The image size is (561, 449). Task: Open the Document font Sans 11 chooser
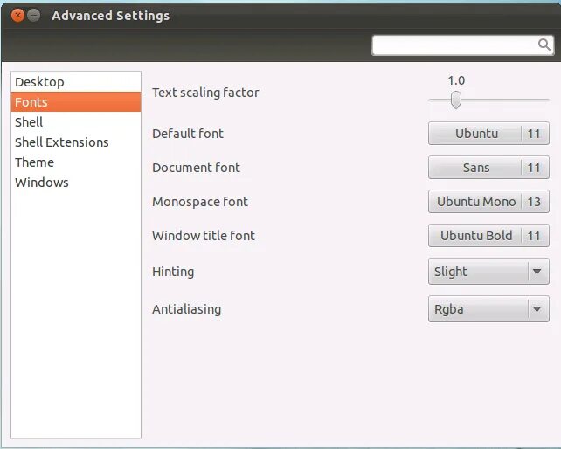pos(488,168)
